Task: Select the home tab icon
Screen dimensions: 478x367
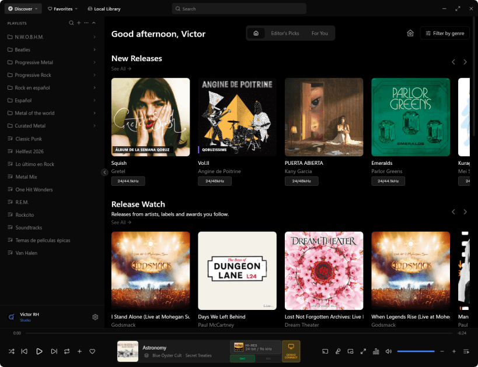Action: tap(256, 33)
